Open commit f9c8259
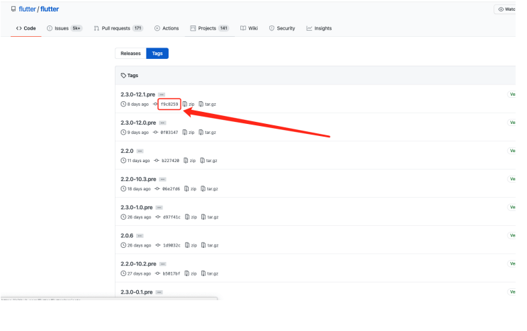Image resolution: width=527 pixels, height=331 pixels. 169,105
